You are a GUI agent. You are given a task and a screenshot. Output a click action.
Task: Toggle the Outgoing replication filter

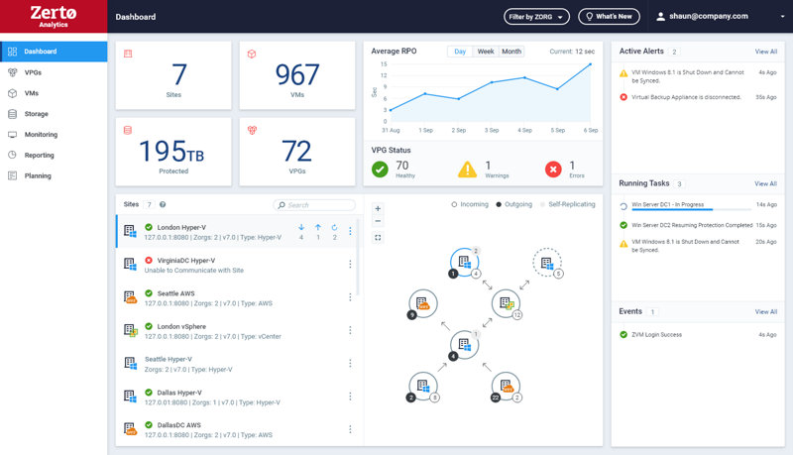[513, 204]
